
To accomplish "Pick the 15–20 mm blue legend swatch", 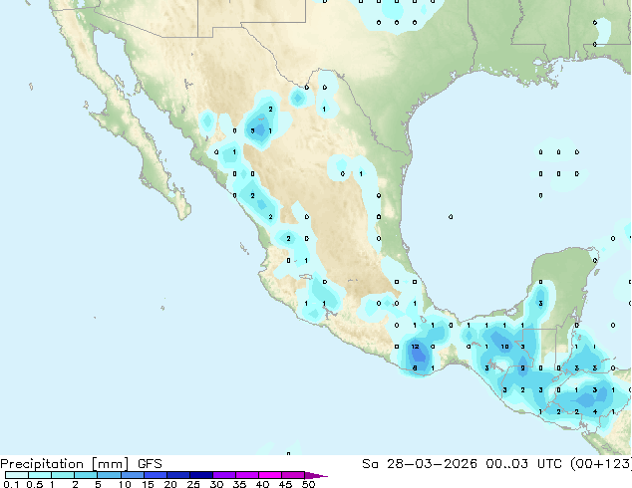I will pos(156,475).
